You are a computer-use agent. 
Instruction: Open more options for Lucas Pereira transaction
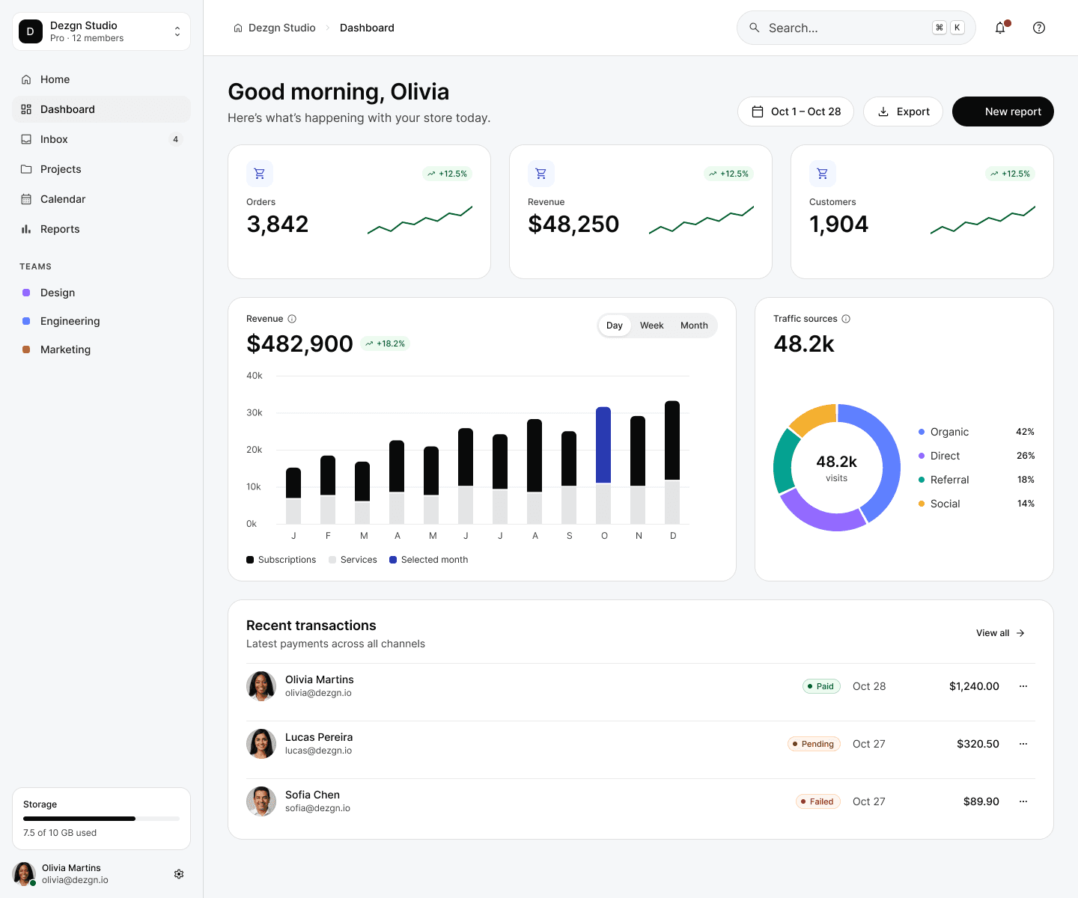pyautogui.click(x=1023, y=744)
